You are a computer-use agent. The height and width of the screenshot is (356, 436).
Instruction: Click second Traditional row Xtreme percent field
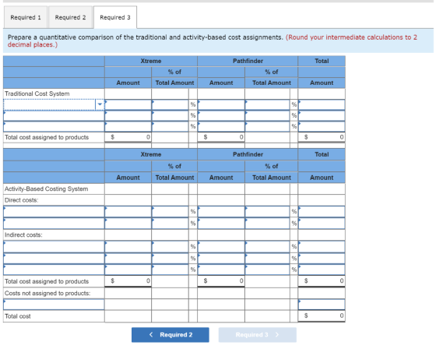[x=171, y=116]
